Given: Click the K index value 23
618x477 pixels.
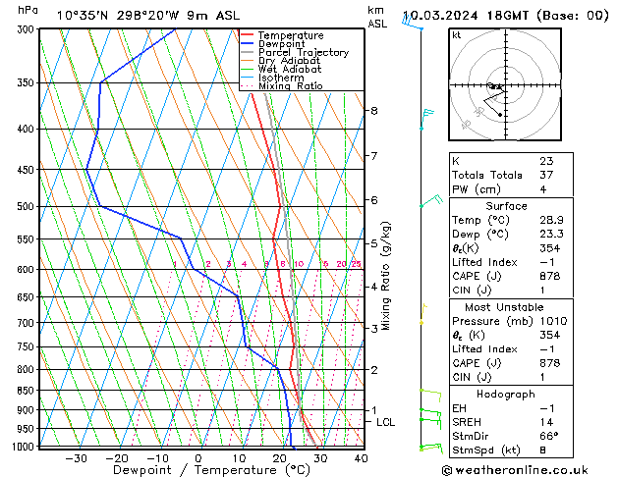Looking at the screenshot, I should click(546, 161).
